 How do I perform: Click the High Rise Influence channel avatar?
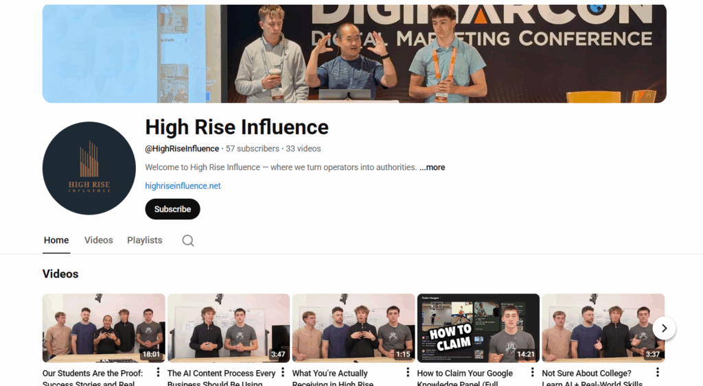coord(89,169)
